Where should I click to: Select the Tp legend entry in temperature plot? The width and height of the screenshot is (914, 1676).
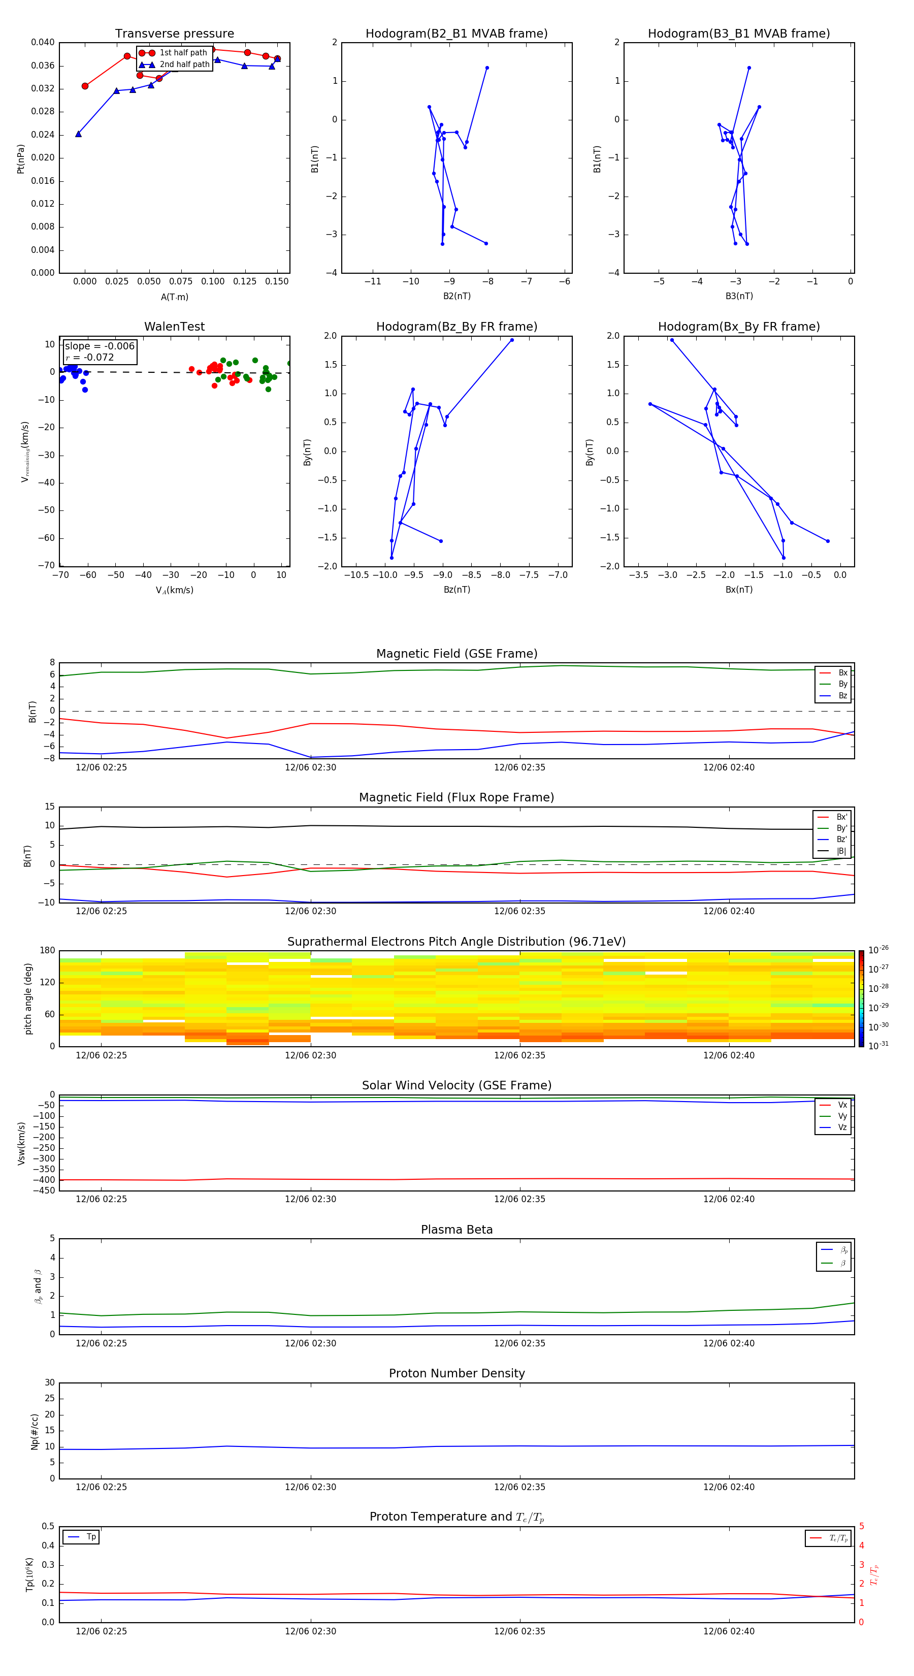[81, 1537]
